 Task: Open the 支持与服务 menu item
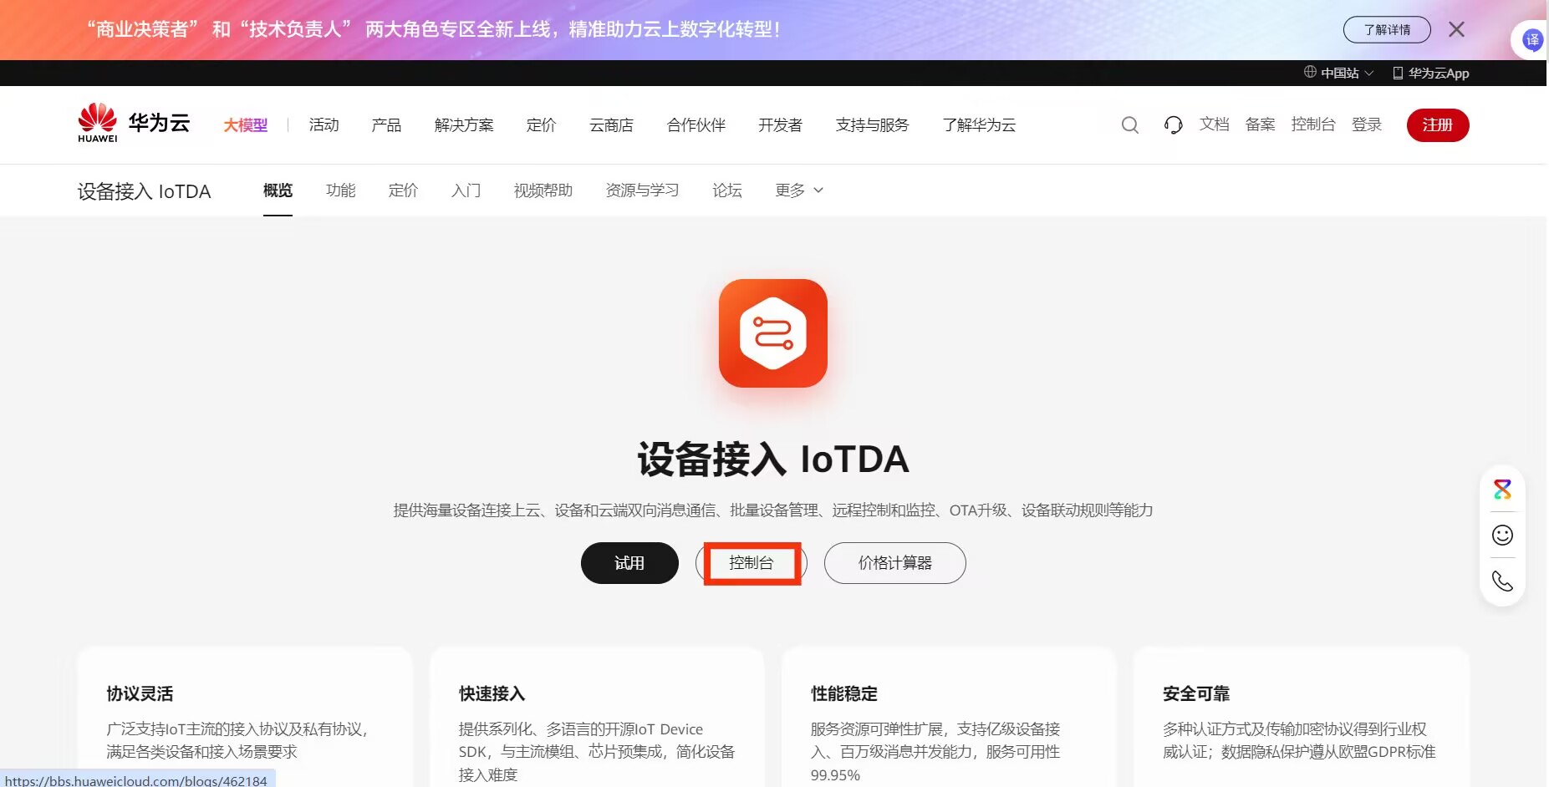tap(872, 125)
